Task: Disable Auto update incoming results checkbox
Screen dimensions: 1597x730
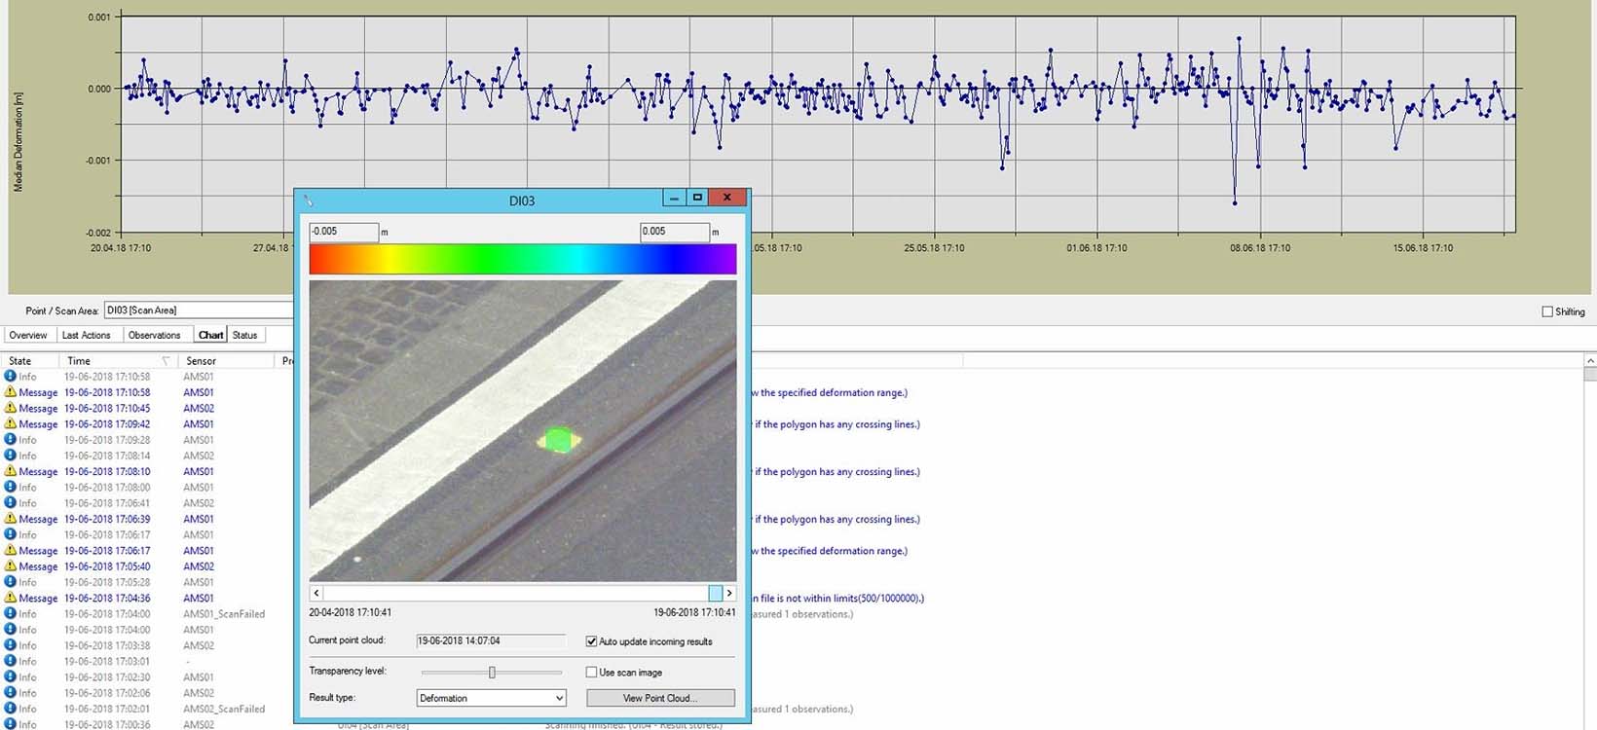Action: pos(591,641)
